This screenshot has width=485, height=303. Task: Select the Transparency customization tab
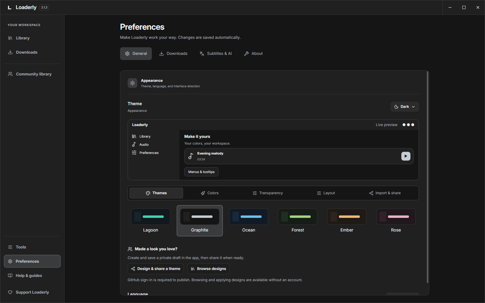[268, 193]
